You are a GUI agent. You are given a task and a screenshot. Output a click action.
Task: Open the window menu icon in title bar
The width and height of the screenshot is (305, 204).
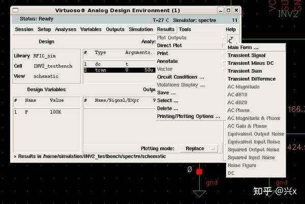(x=15, y=10)
